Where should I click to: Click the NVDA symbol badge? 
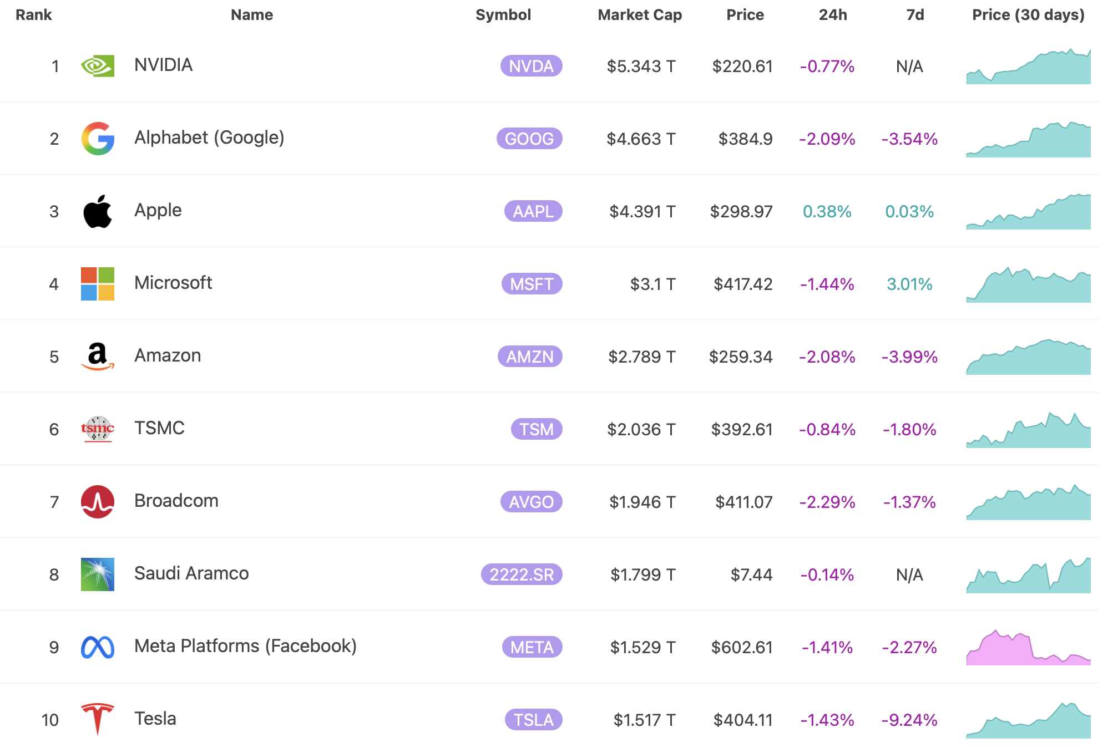(532, 66)
